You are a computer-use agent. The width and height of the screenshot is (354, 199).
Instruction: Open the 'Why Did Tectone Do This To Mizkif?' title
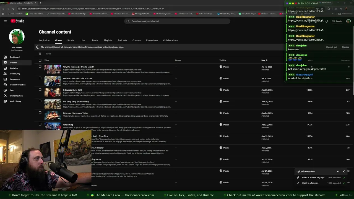79,67
